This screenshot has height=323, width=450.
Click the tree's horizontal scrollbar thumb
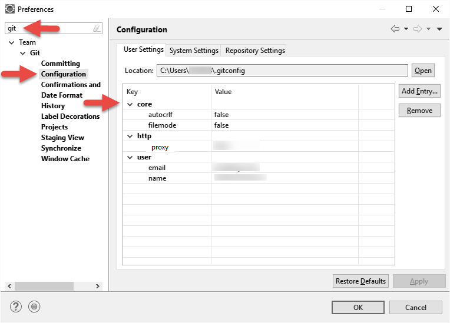coord(44,286)
